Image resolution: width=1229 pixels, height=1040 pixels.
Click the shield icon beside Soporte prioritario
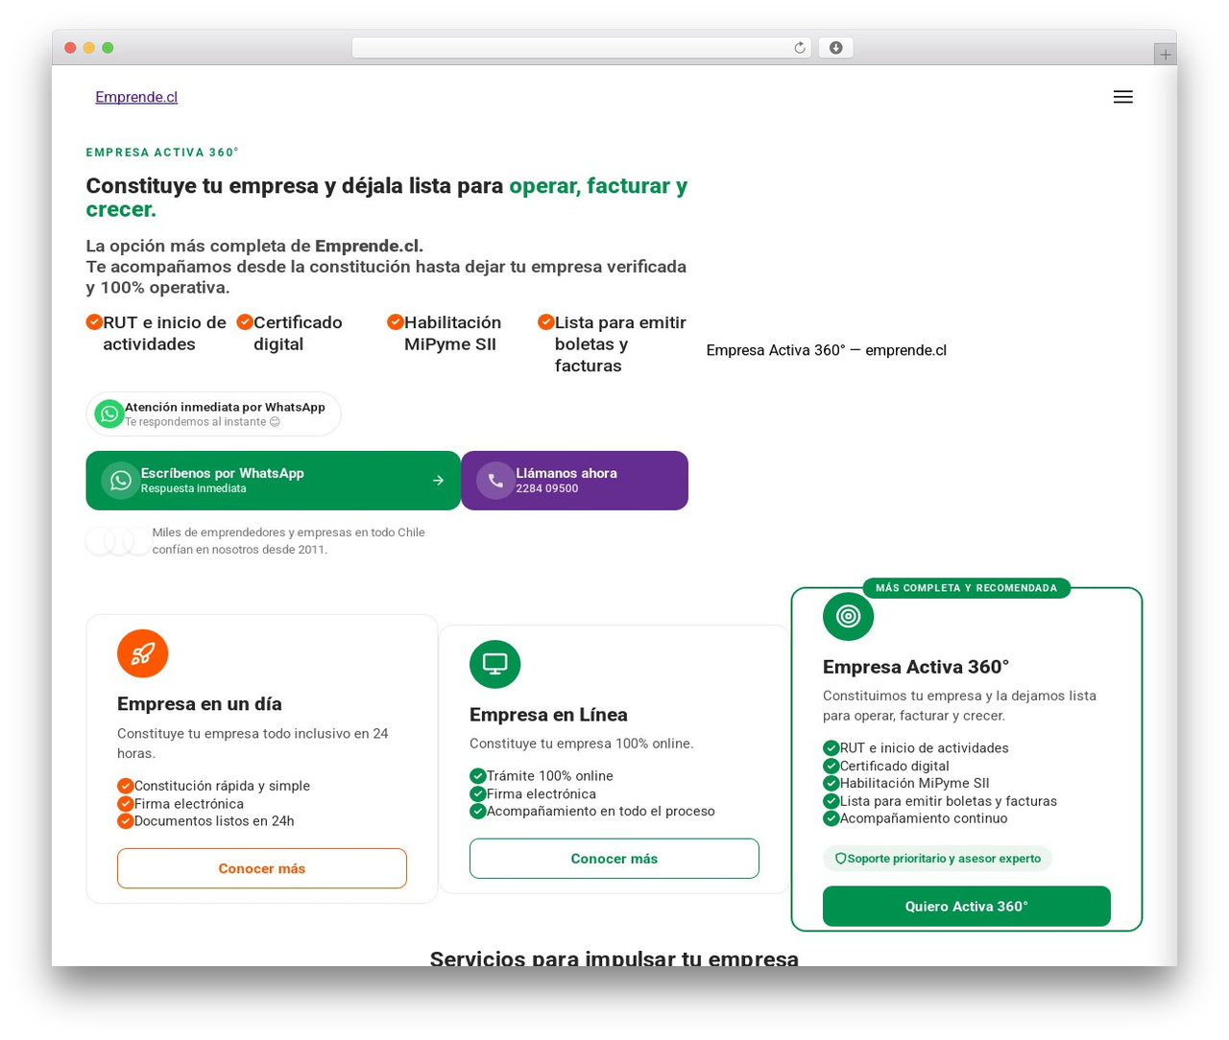(840, 859)
